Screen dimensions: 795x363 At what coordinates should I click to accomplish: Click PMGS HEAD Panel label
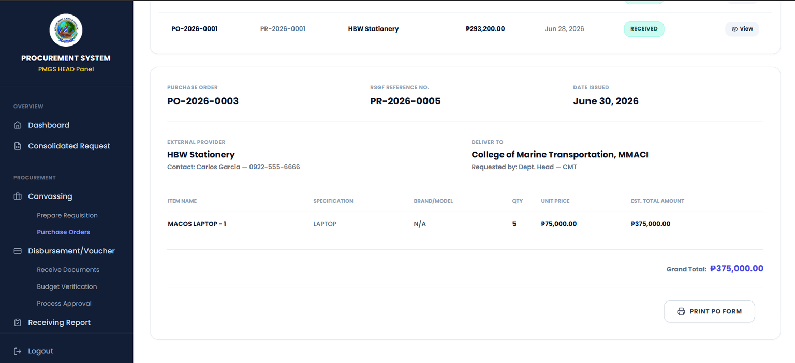click(x=66, y=69)
